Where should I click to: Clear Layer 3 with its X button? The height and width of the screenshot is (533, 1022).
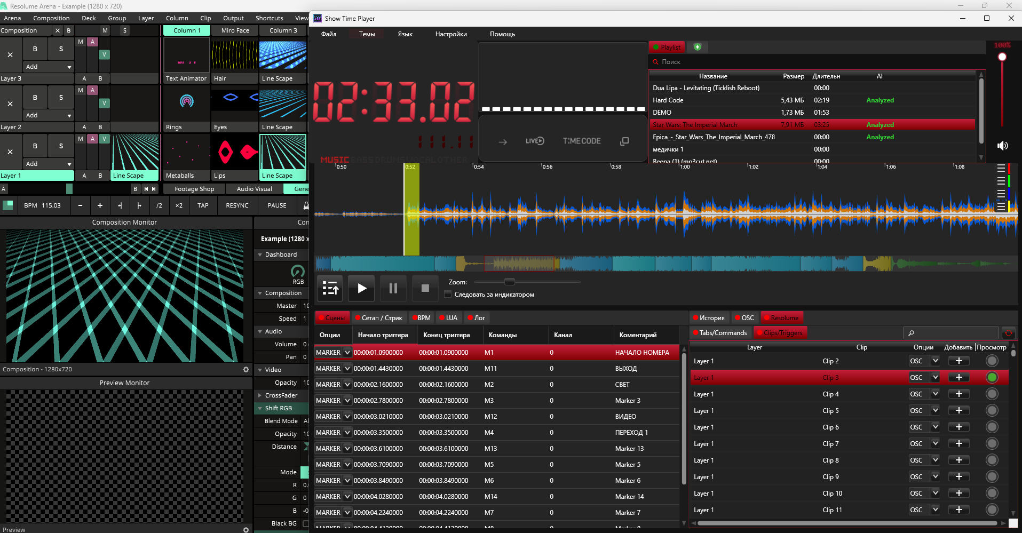pos(10,55)
